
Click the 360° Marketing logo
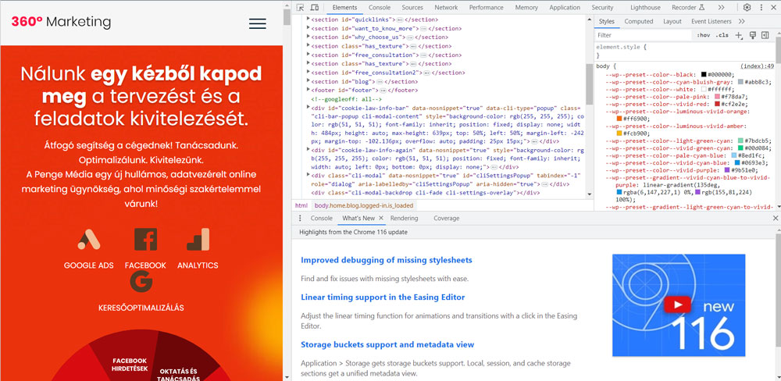[x=61, y=22]
